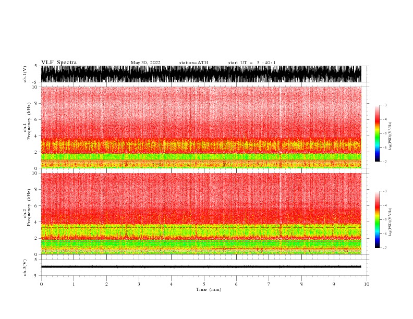The image size is (413, 319).
Task: Click the "station=ATH" header label
Action: point(193,63)
